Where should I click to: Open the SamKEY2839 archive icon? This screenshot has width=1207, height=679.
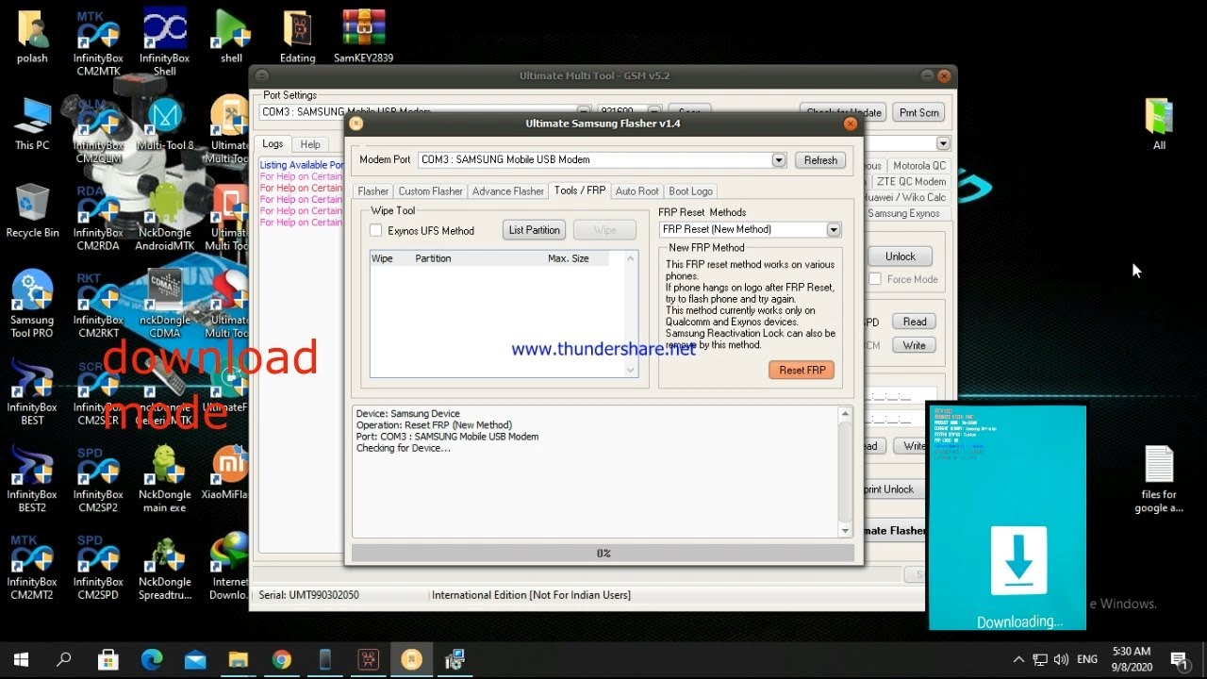click(x=363, y=36)
